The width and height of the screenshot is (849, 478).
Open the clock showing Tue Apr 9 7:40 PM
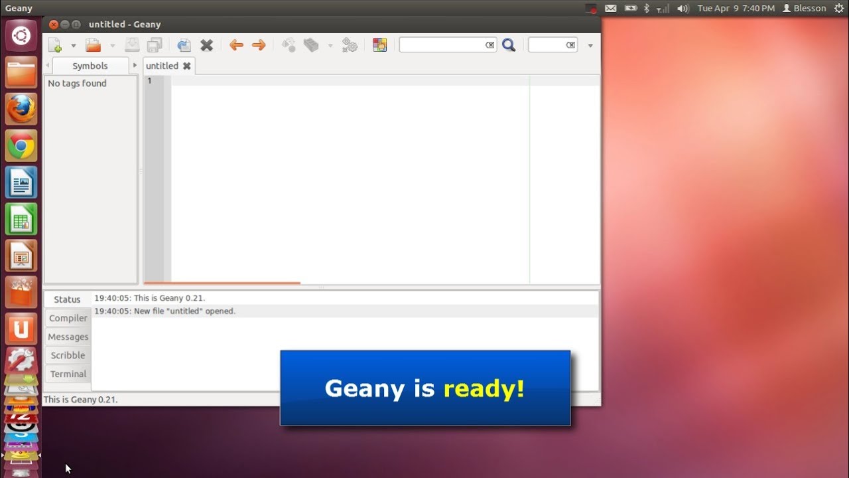tap(736, 8)
